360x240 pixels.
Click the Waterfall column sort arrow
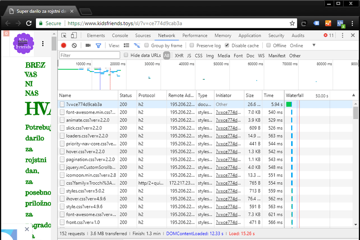[x=353, y=95]
